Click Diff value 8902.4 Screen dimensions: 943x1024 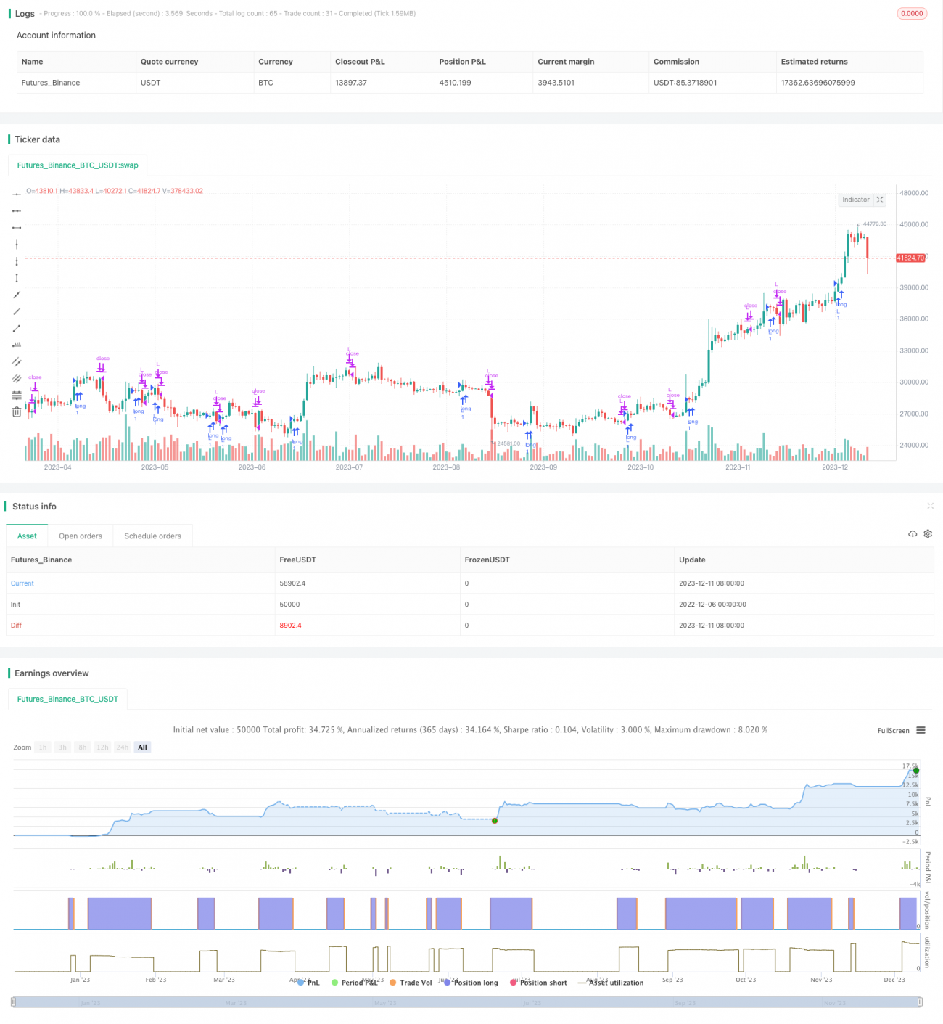[x=290, y=626]
